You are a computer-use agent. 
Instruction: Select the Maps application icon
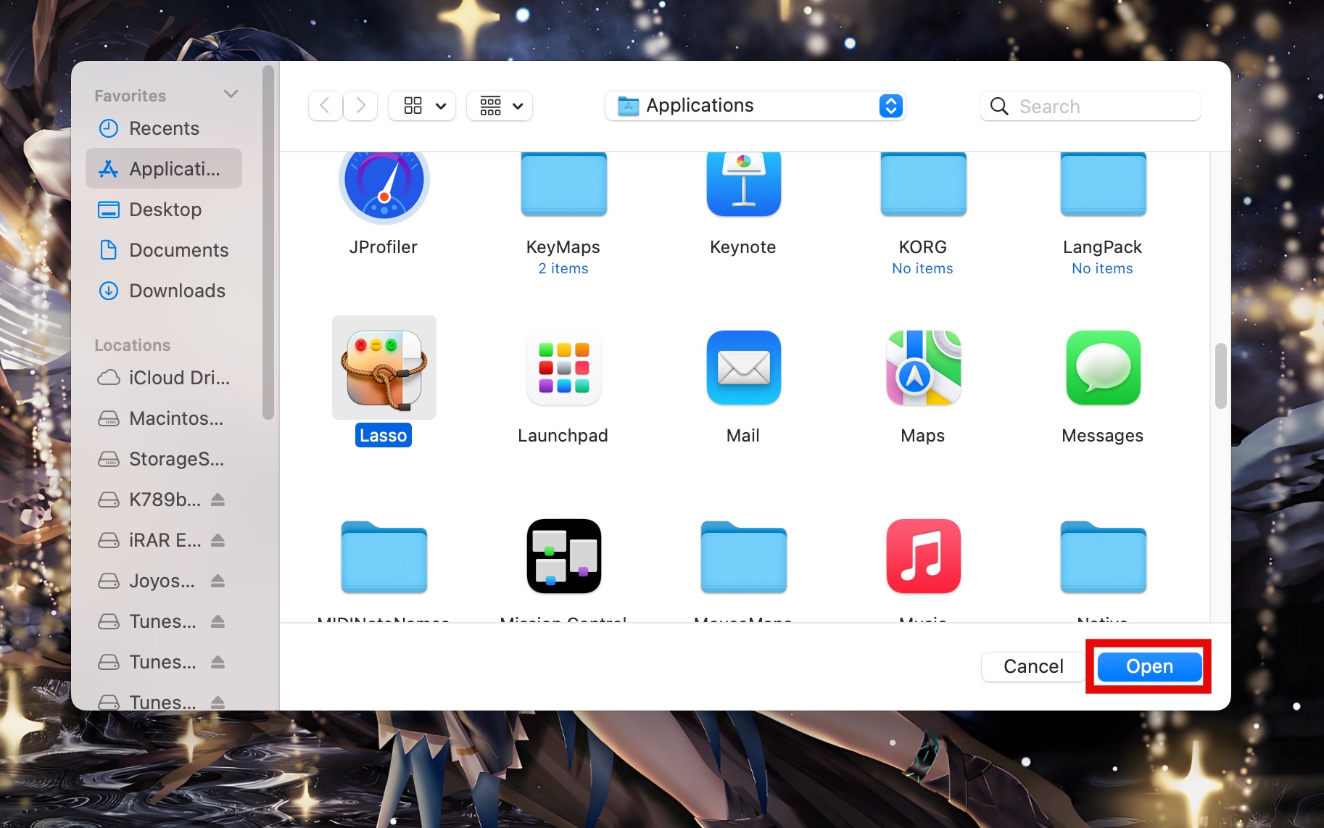click(x=922, y=368)
